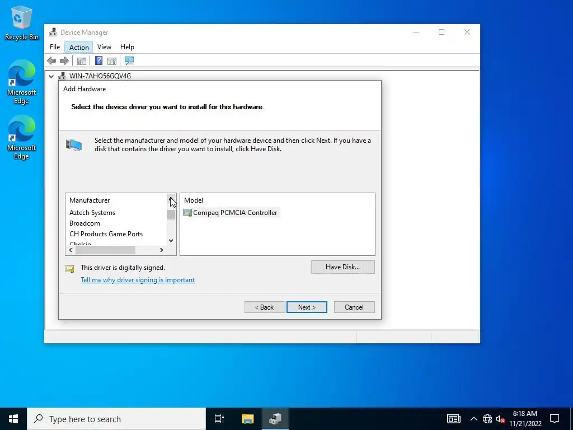Minimize the Device Manager window
The height and width of the screenshot is (430, 573).
point(416,32)
